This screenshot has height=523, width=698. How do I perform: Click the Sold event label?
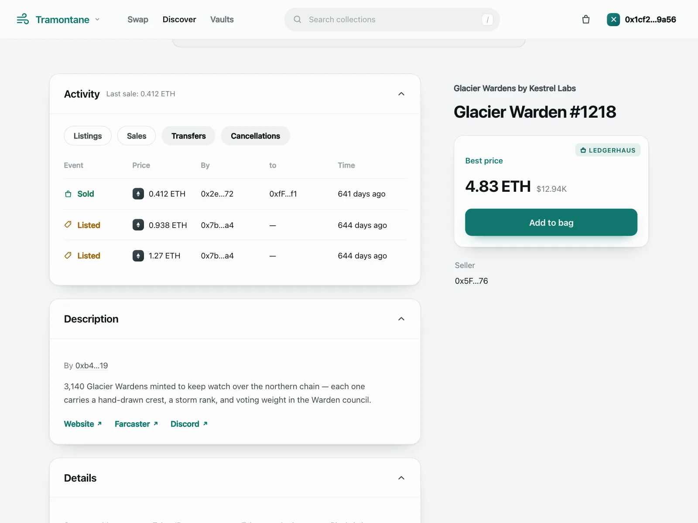[x=86, y=194]
